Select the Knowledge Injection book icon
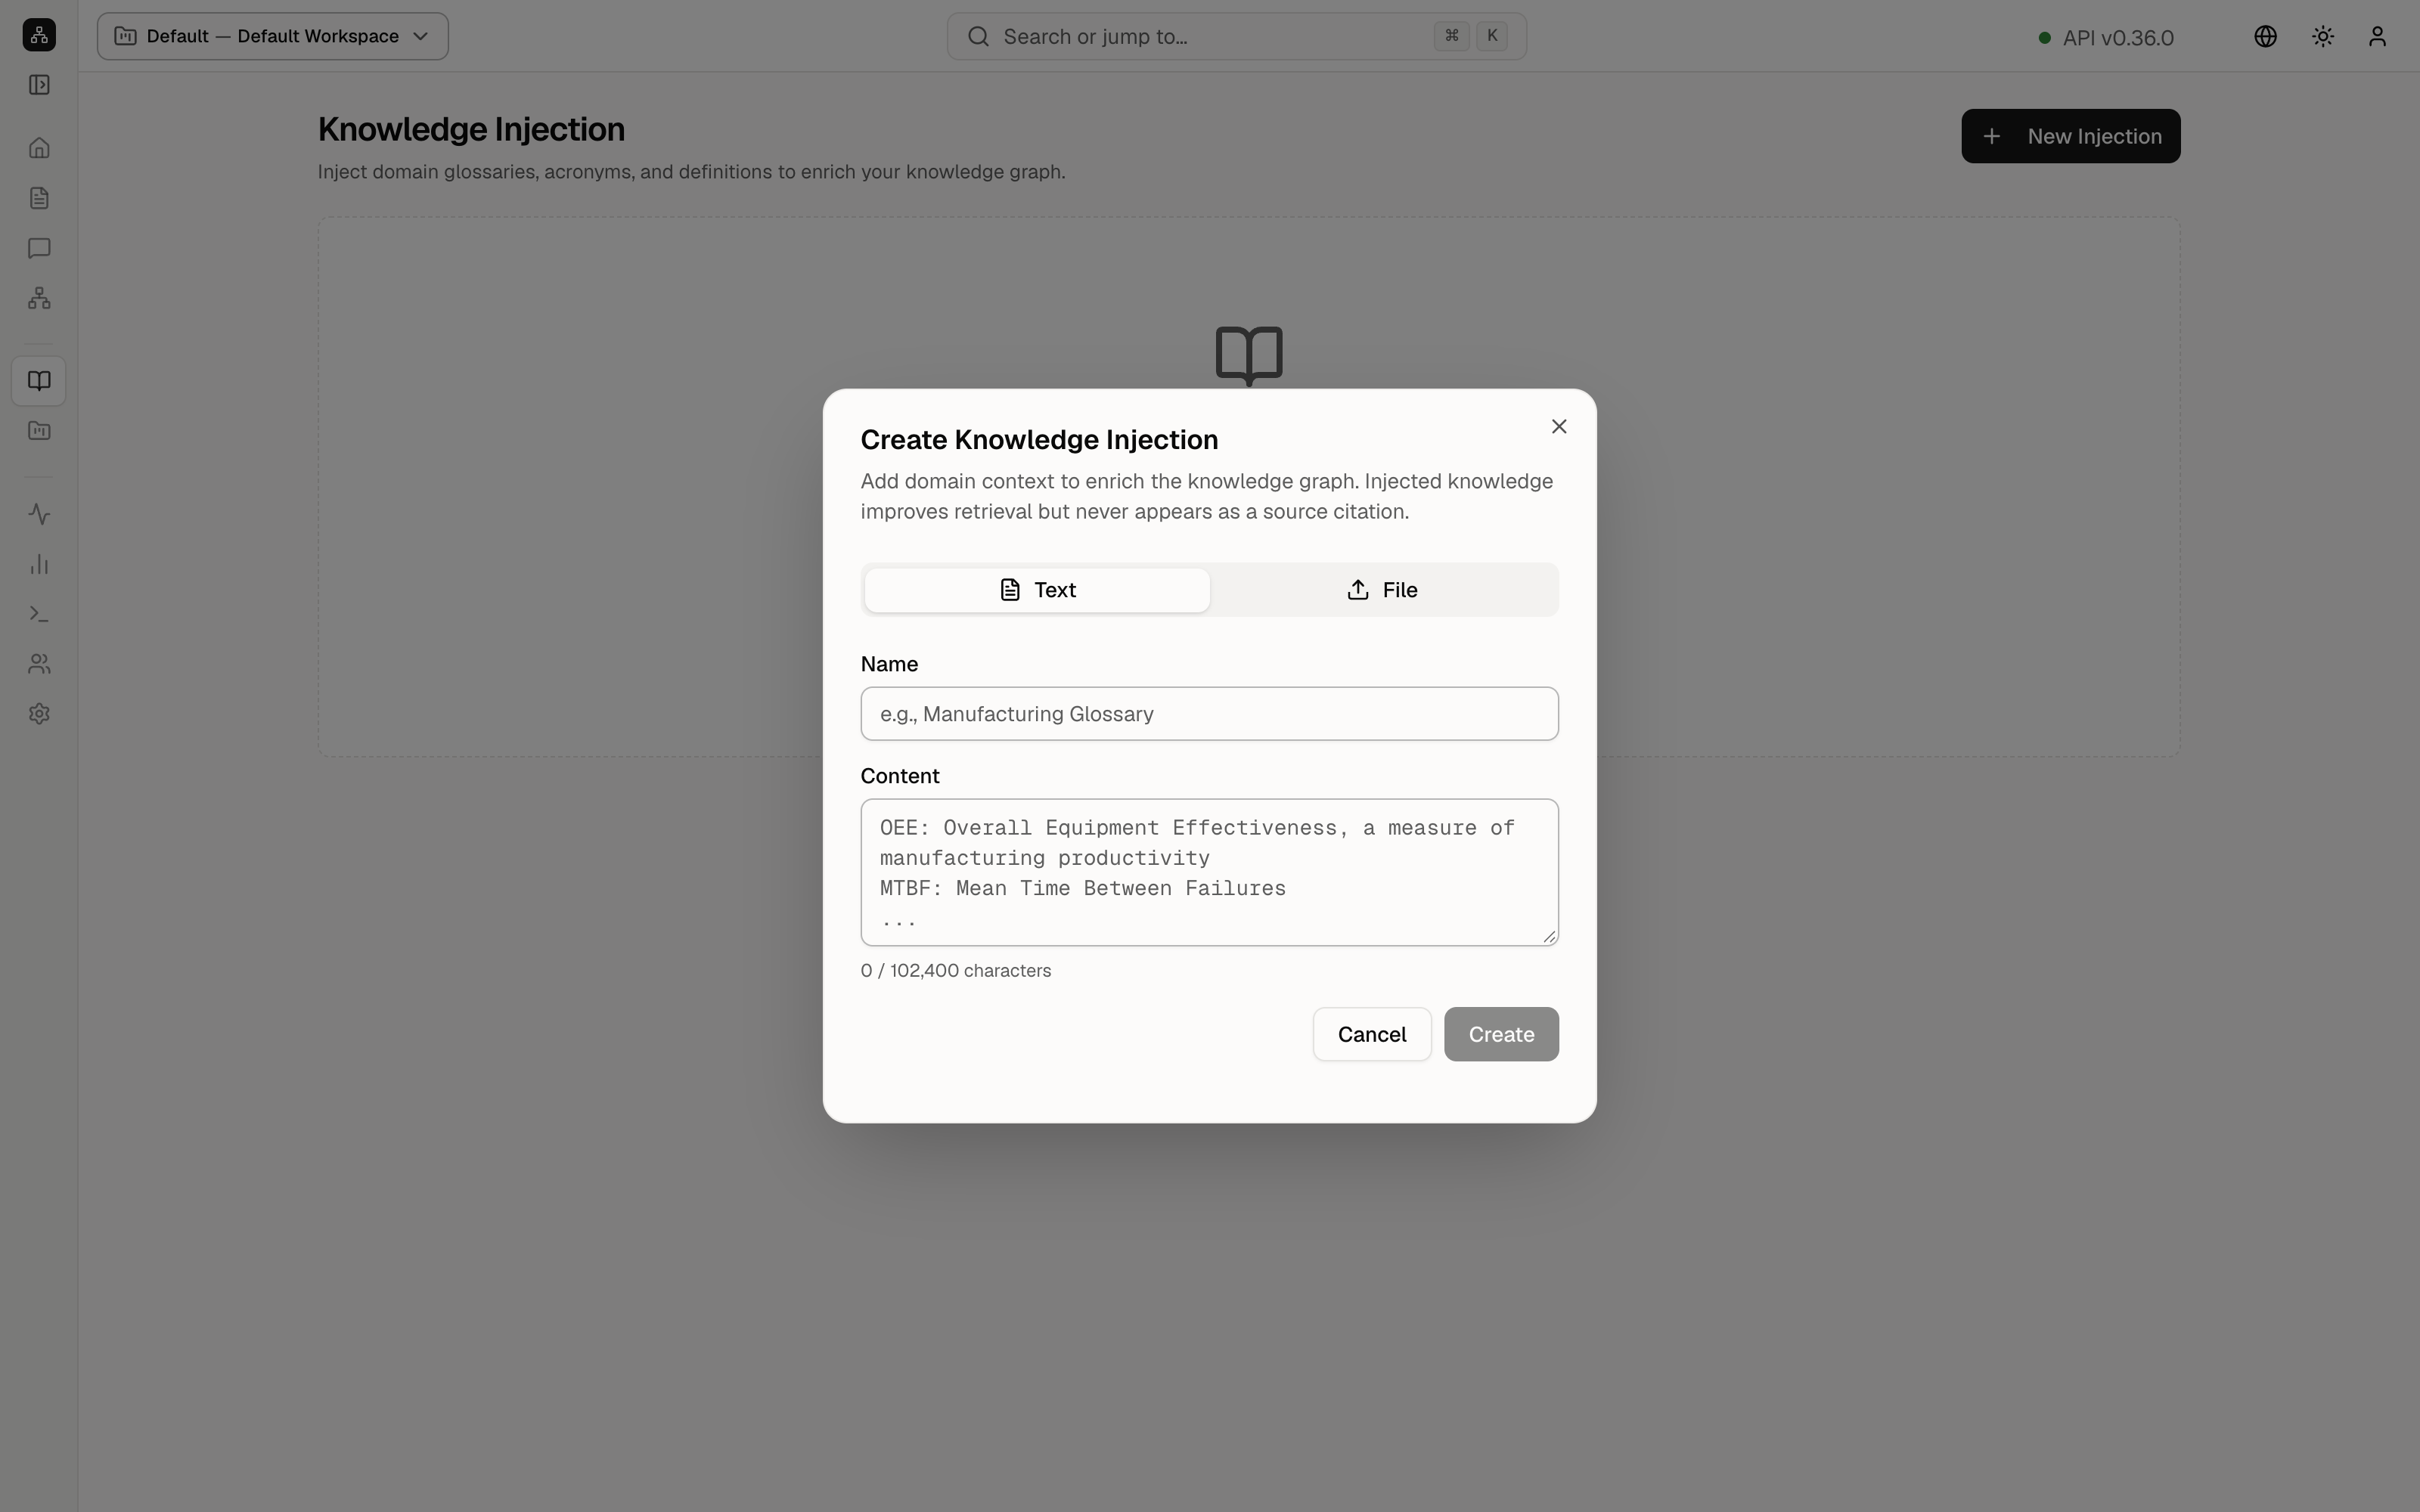 [x=39, y=381]
